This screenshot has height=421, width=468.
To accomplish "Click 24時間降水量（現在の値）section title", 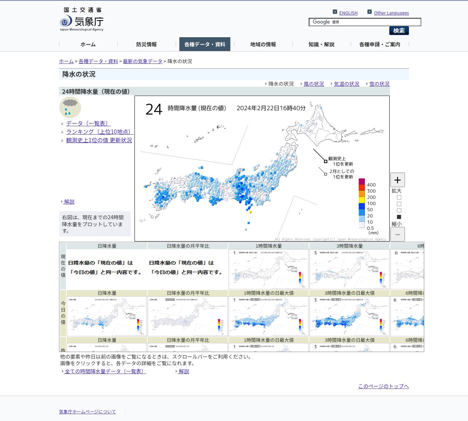I will 97,92.
